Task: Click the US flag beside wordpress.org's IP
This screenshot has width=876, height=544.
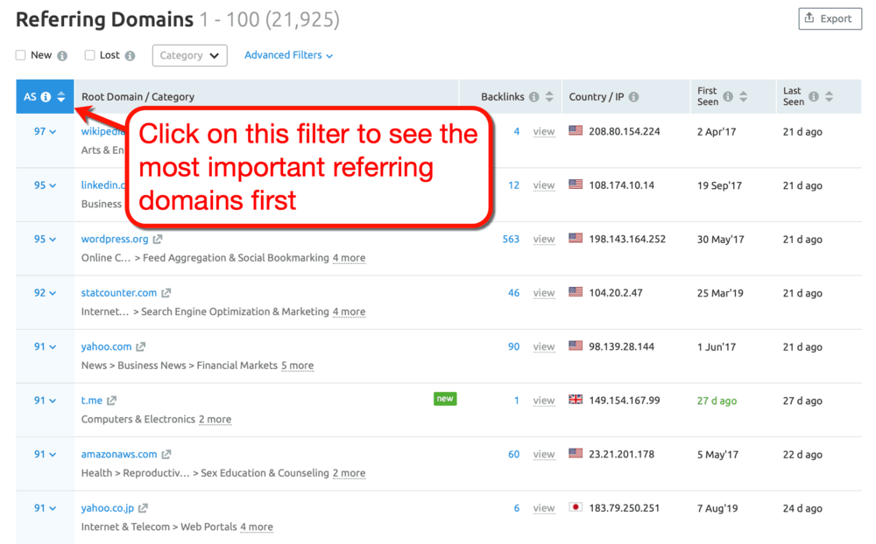Action: pyautogui.click(x=576, y=239)
